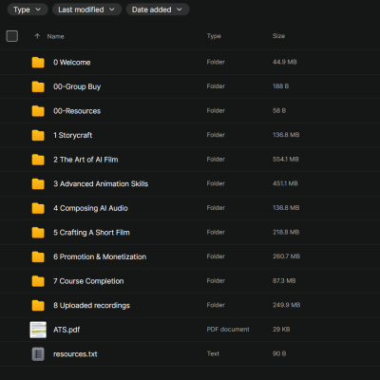Image resolution: width=380 pixels, height=380 pixels.
Task: Open the Date added filter dropdown
Action: [x=158, y=9]
